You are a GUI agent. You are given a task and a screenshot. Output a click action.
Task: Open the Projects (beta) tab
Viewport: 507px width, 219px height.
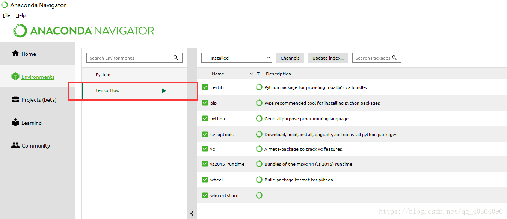point(38,99)
